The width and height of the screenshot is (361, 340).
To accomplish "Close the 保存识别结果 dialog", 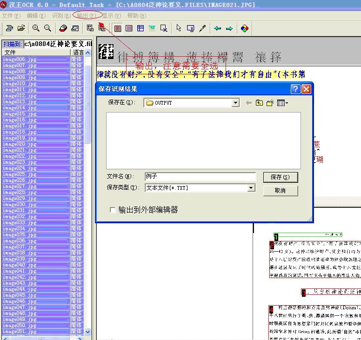I will pyautogui.click(x=306, y=89).
